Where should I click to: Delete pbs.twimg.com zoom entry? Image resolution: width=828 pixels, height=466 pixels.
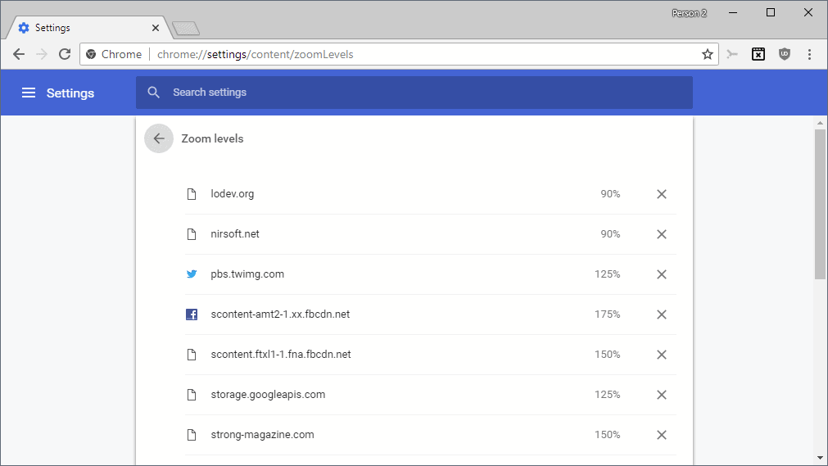[x=662, y=274]
